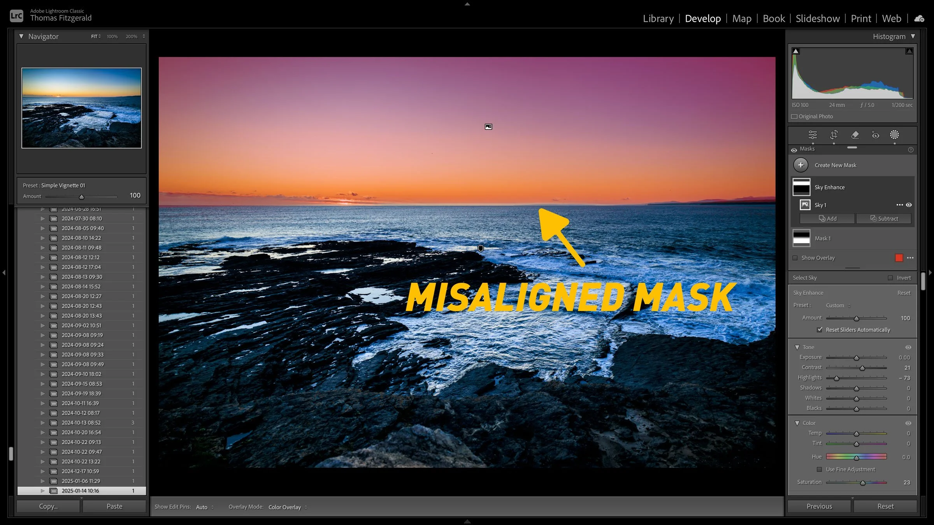Screen dimensions: 934x525
Task: Toggle Sky 1 mask visibility eye
Action: 909,205
